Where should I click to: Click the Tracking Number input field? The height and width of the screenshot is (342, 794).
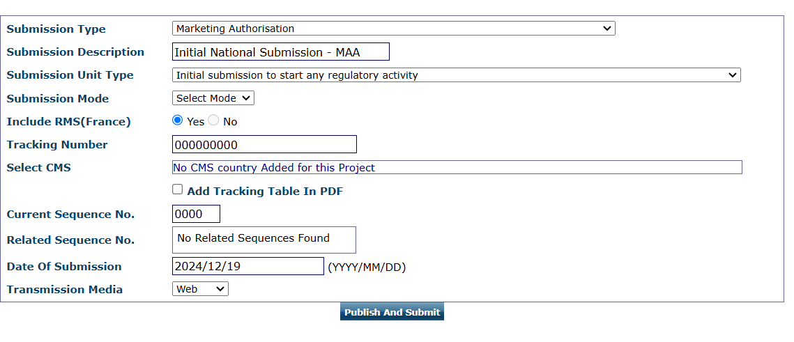(x=264, y=145)
